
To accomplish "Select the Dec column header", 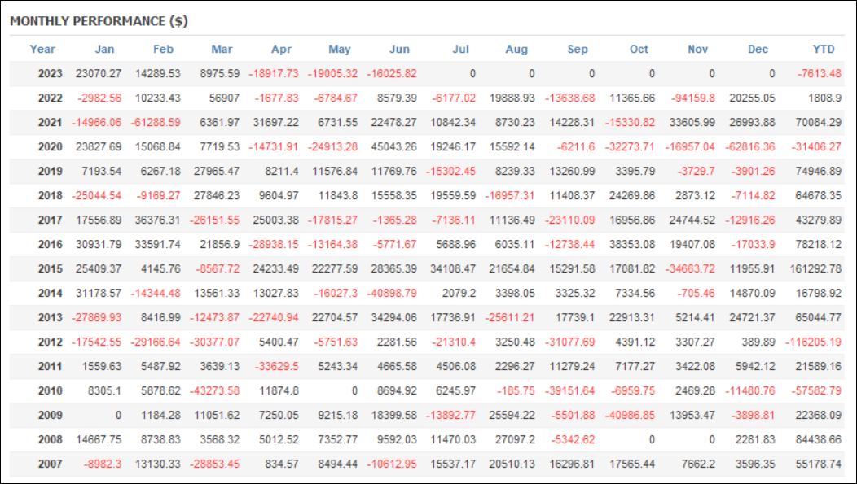I will click(758, 49).
